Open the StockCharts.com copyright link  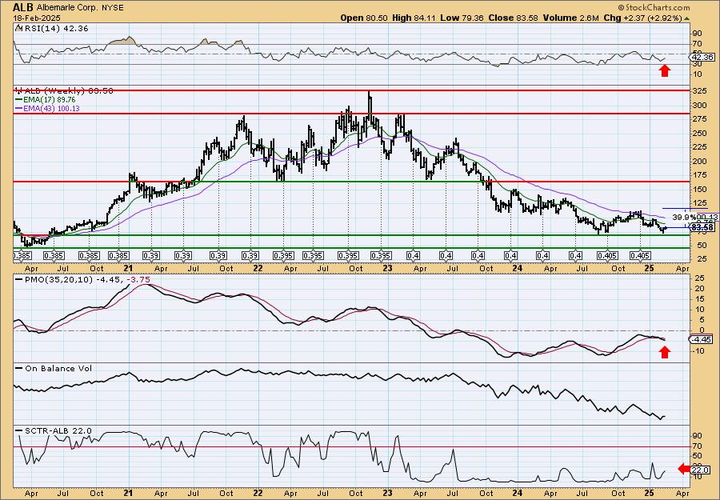(x=654, y=7)
